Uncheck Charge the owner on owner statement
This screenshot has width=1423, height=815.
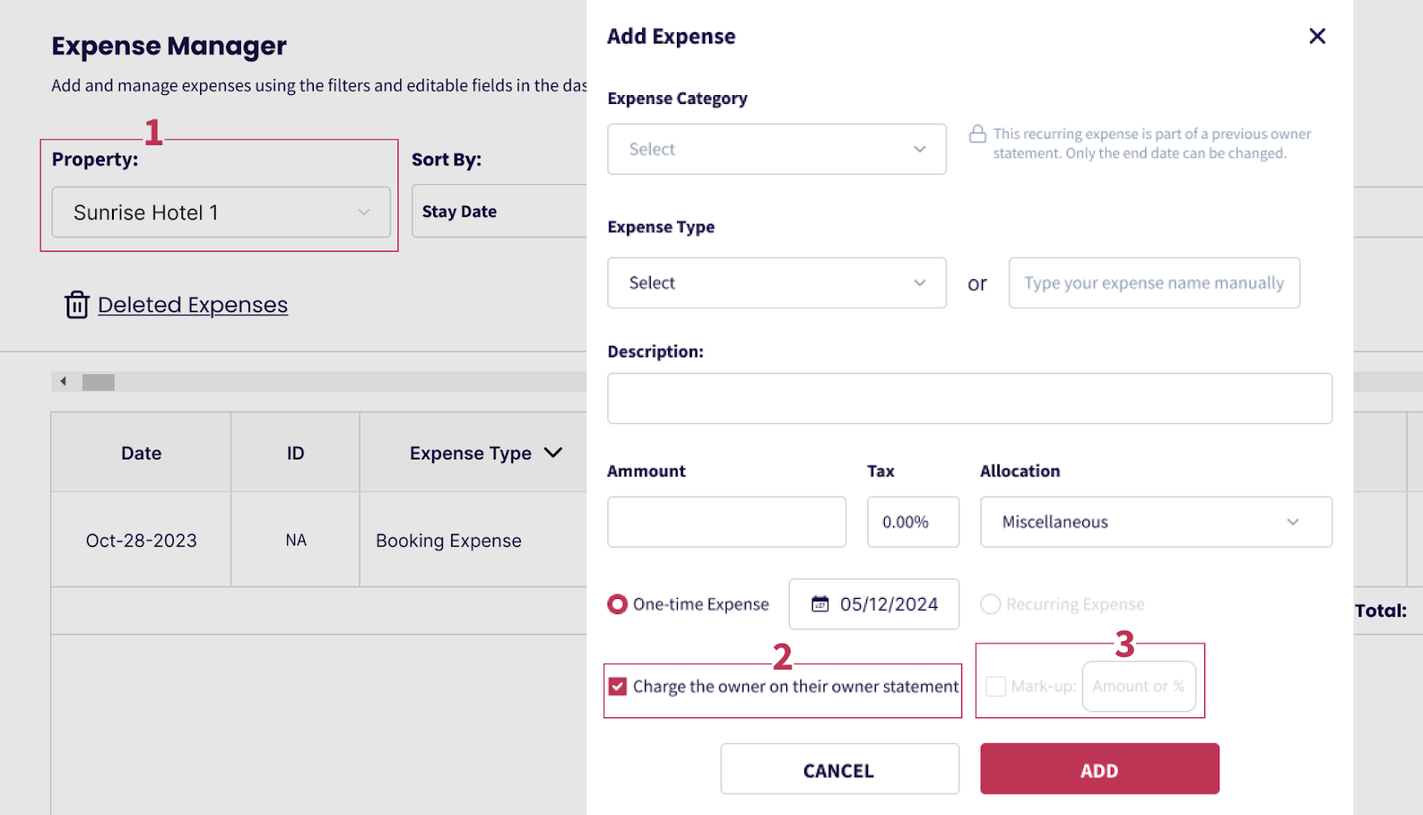click(618, 686)
